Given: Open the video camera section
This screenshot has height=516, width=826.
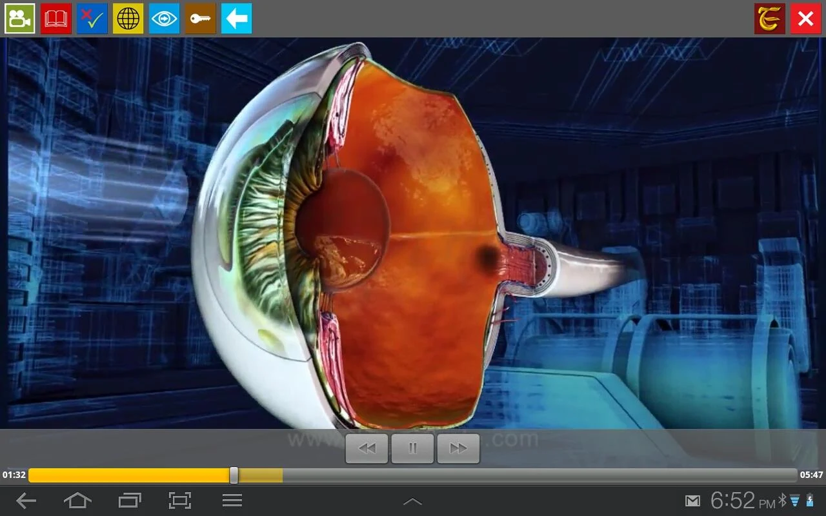Looking at the screenshot, I should [20, 19].
